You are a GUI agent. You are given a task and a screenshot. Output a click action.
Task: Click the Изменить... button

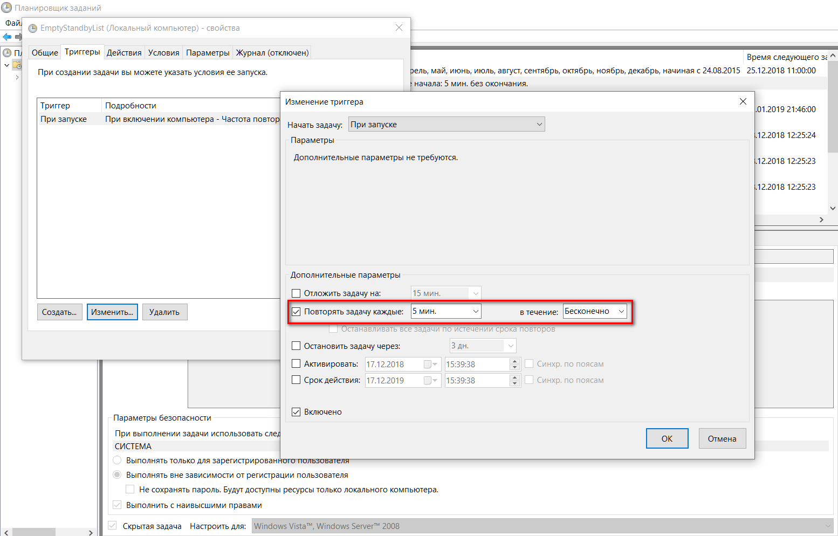tap(112, 312)
